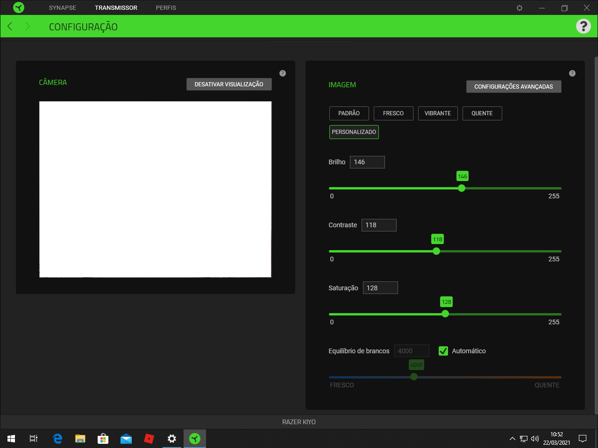This screenshot has height=448, width=598.
Task: Open Configurações Avançadas
Action: coord(514,87)
